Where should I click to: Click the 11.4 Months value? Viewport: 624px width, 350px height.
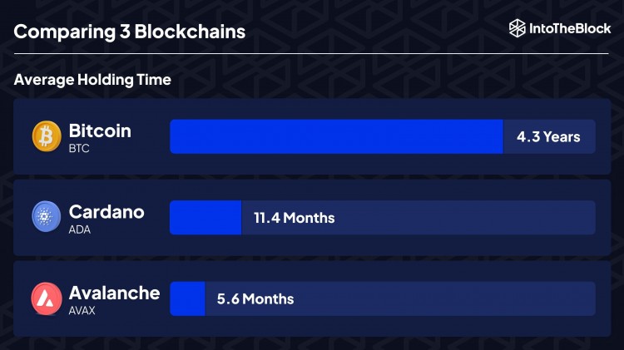294,218
